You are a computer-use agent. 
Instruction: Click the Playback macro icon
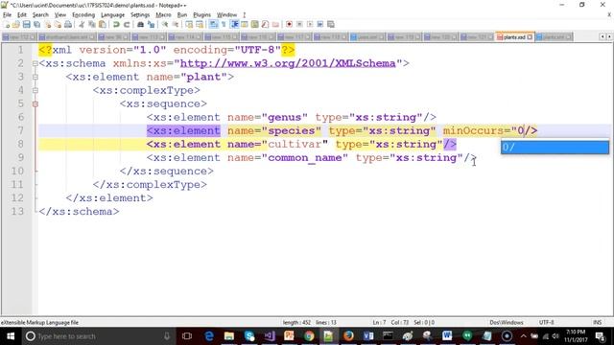(x=310, y=24)
